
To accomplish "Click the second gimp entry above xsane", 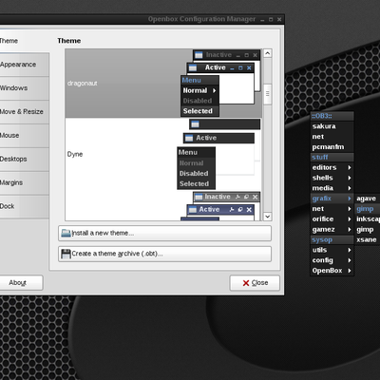I will [x=367, y=230].
